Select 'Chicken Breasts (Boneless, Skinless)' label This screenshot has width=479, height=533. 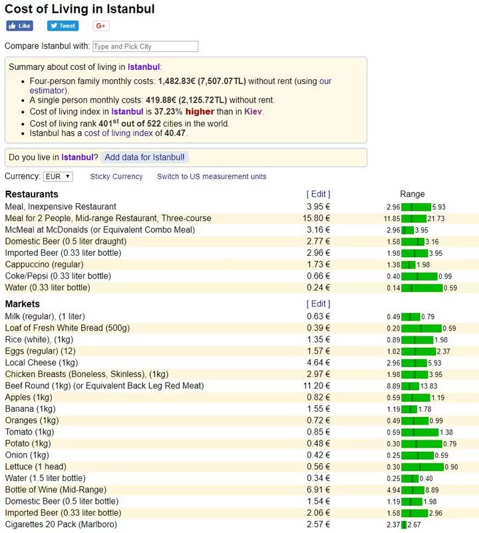pyautogui.click(x=86, y=374)
